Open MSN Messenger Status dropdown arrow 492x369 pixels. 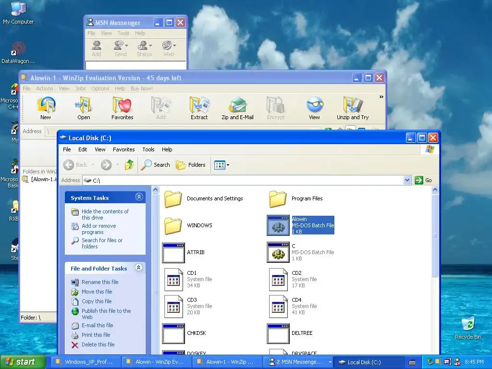(151, 46)
